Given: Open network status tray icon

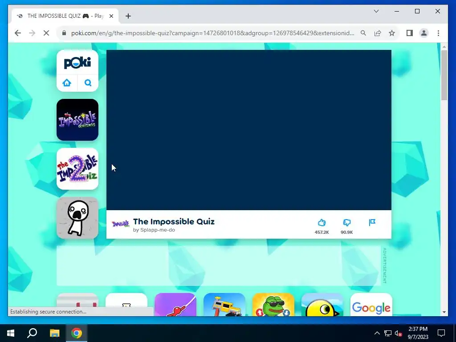Looking at the screenshot, I should pyautogui.click(x=388, y=333).
